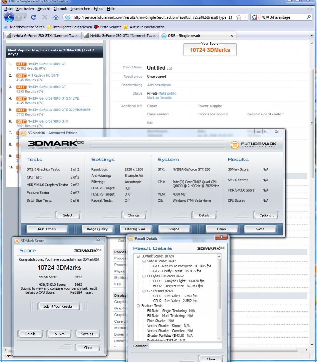The width and height of the screenshot is (317, 362).
Task: Reload the page with refresh icon
Action: tap(34, 17)
